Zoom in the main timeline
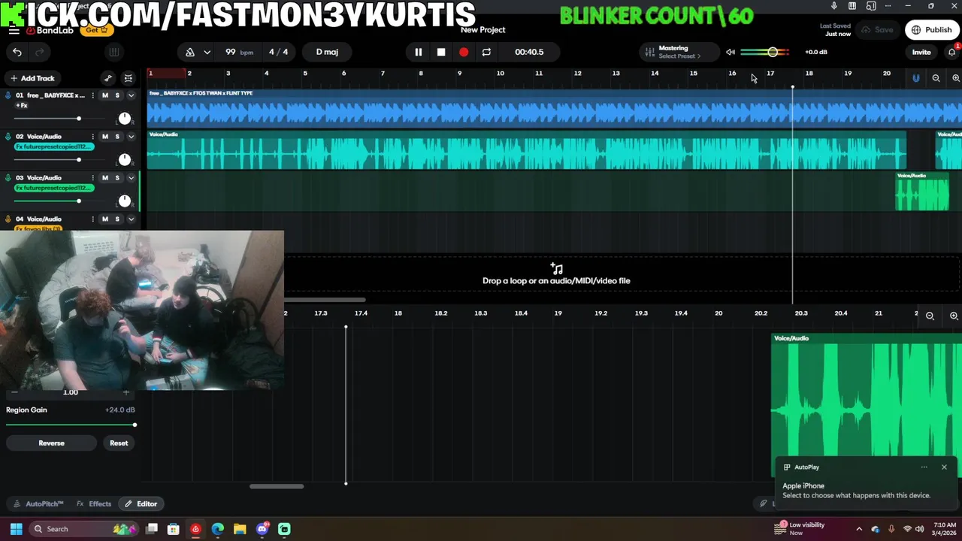The width and height of the screenshot is (962, 541). click(955, 78)
